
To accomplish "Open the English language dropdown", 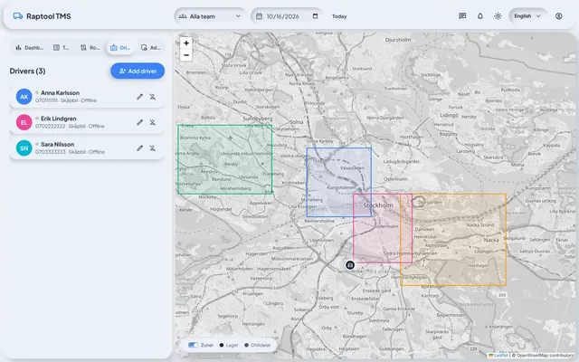I will point(527,16).
